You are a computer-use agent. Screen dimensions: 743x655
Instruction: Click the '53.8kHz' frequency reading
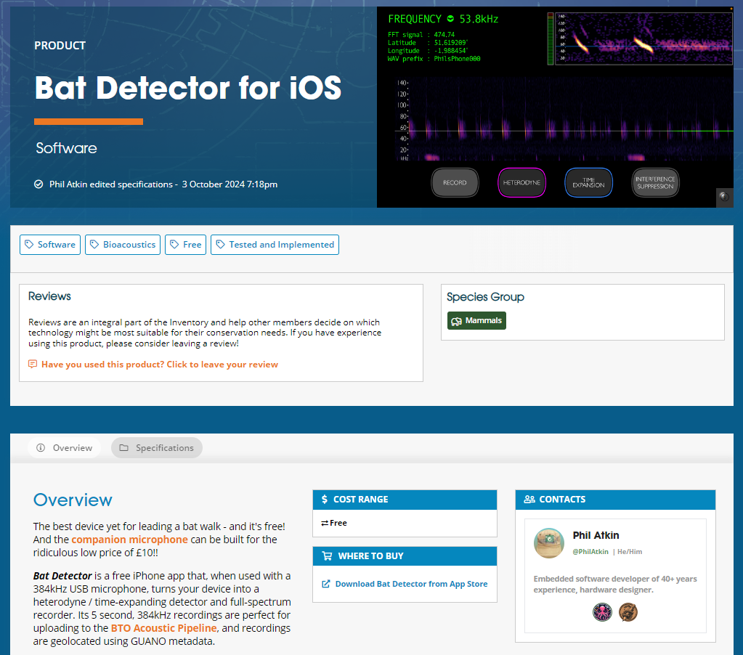point(479,19)
